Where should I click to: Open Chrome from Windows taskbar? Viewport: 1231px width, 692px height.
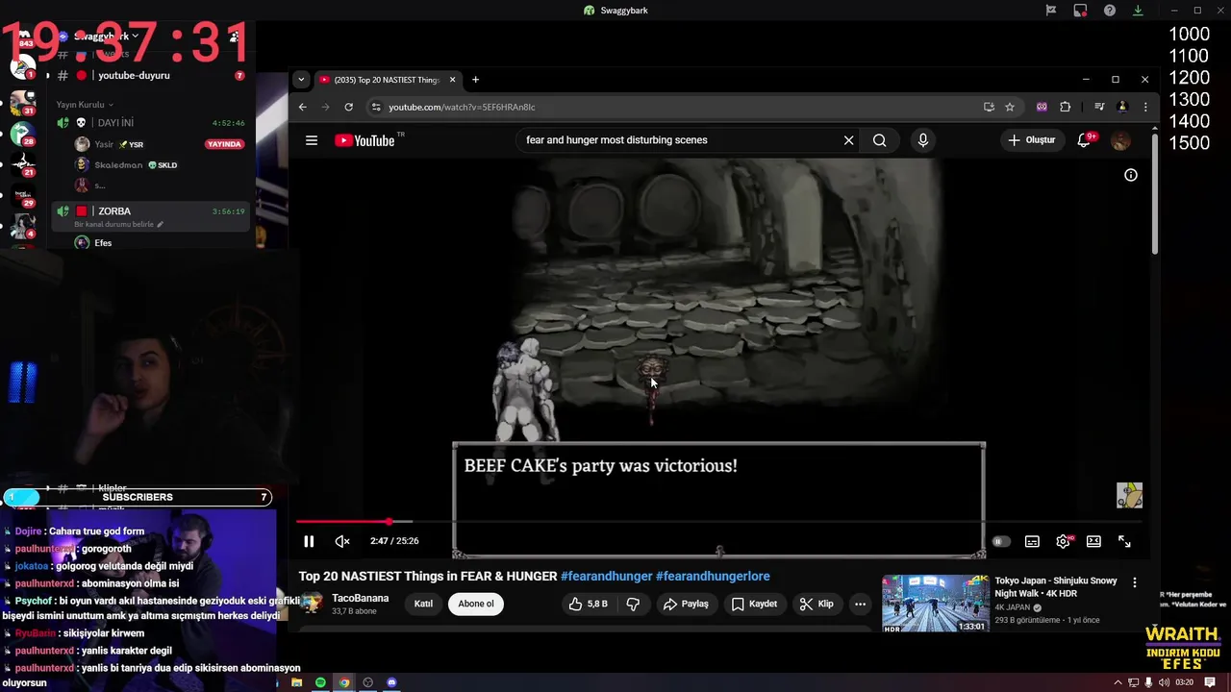click(344, 682)
